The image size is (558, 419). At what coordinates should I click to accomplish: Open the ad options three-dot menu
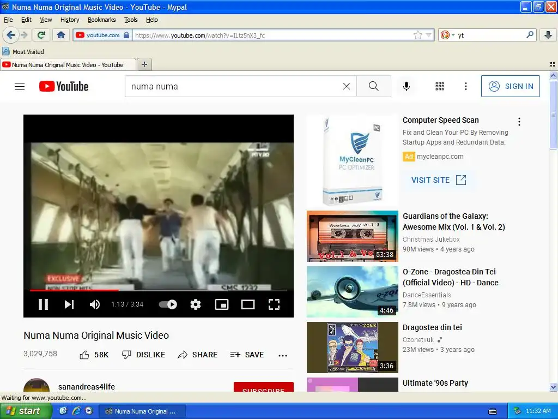click(519, 122)
